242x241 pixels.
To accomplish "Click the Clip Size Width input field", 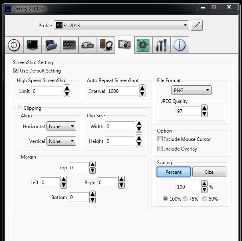I will [120, 126].
